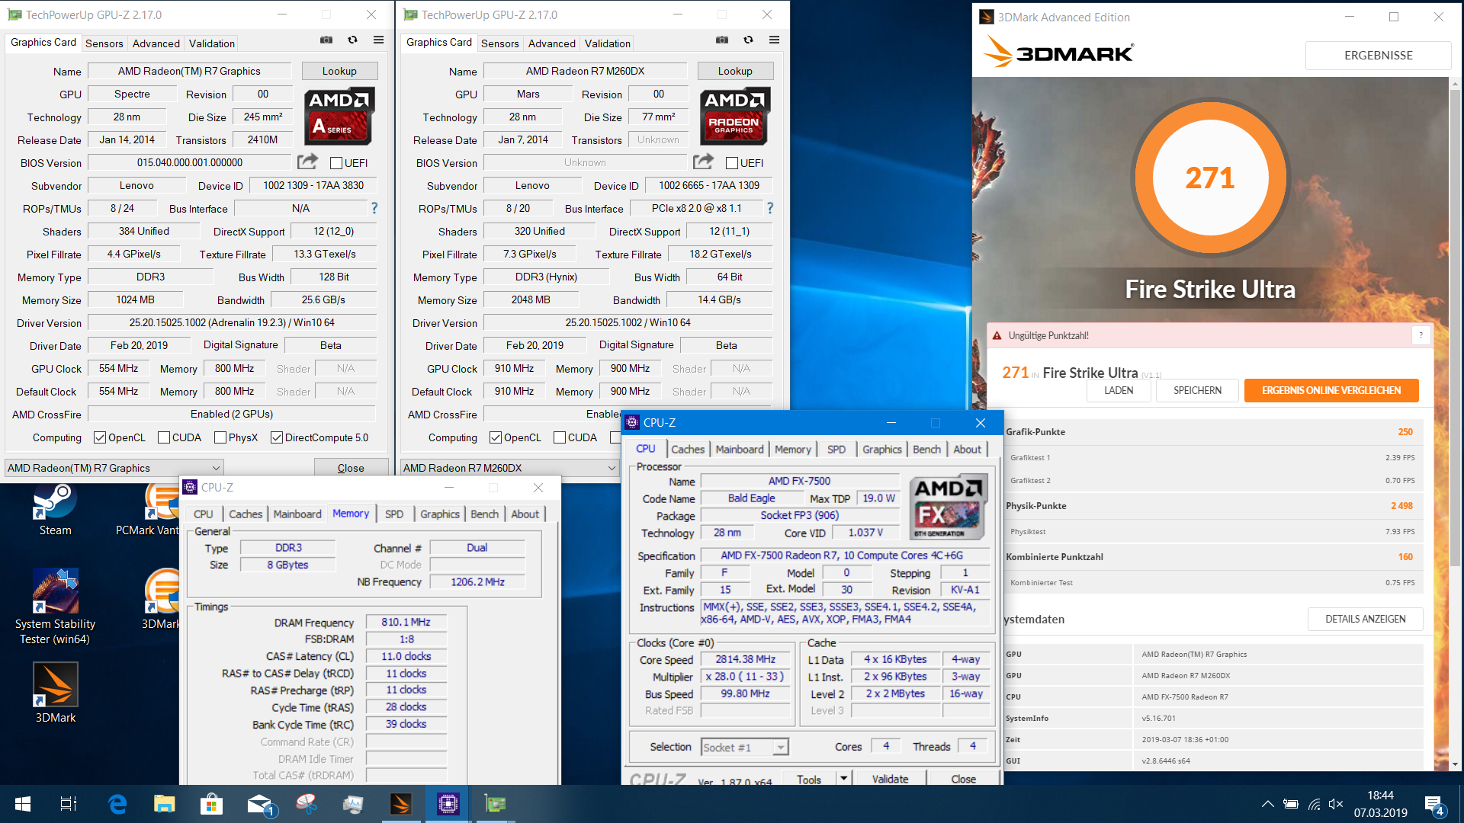This screenshot has height=823, width=1464.
Task: Click Close button in left GPU-Z
Action: coord(351,468)
